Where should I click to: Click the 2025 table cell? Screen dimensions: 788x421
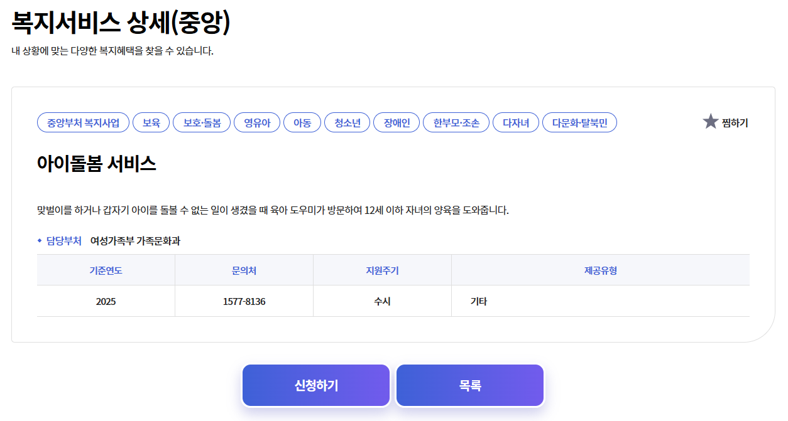point(106,302)
